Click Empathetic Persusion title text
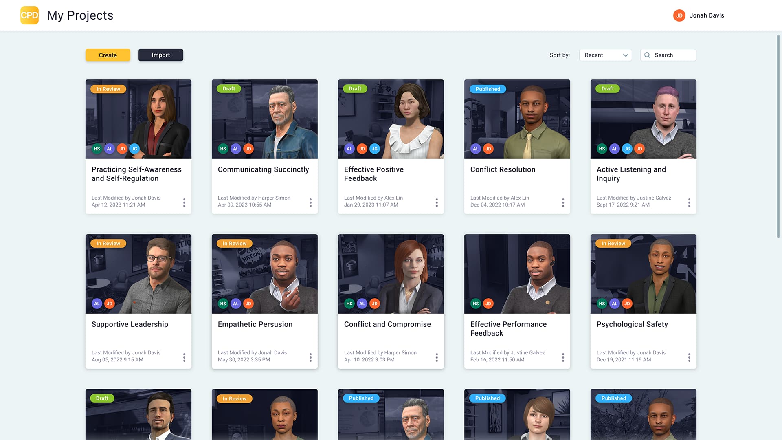 point(255,324)
